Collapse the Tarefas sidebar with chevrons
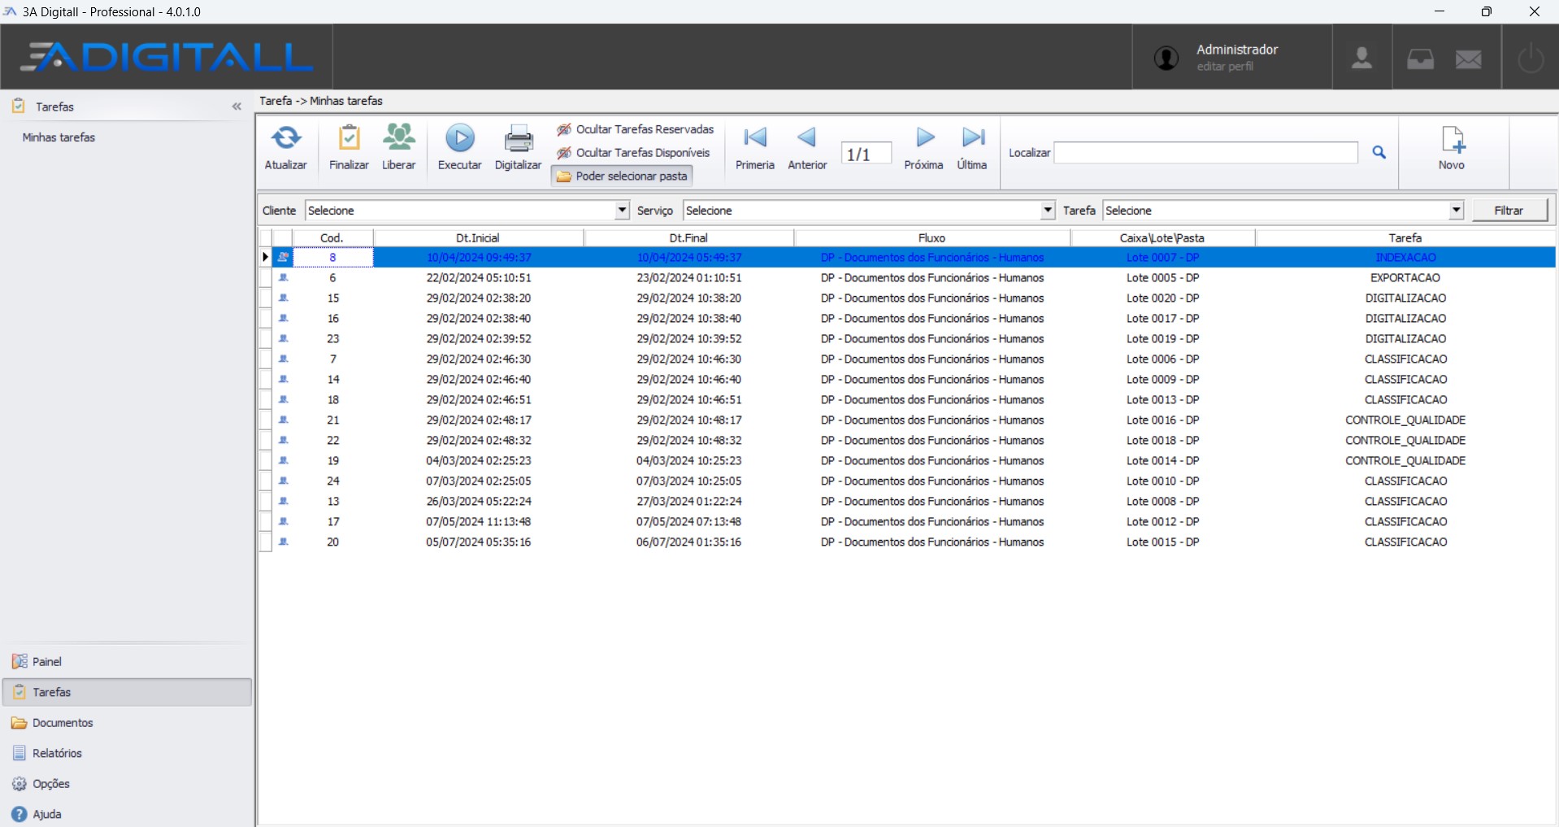This screenshot has width=1559, height=827. point(237,107)
